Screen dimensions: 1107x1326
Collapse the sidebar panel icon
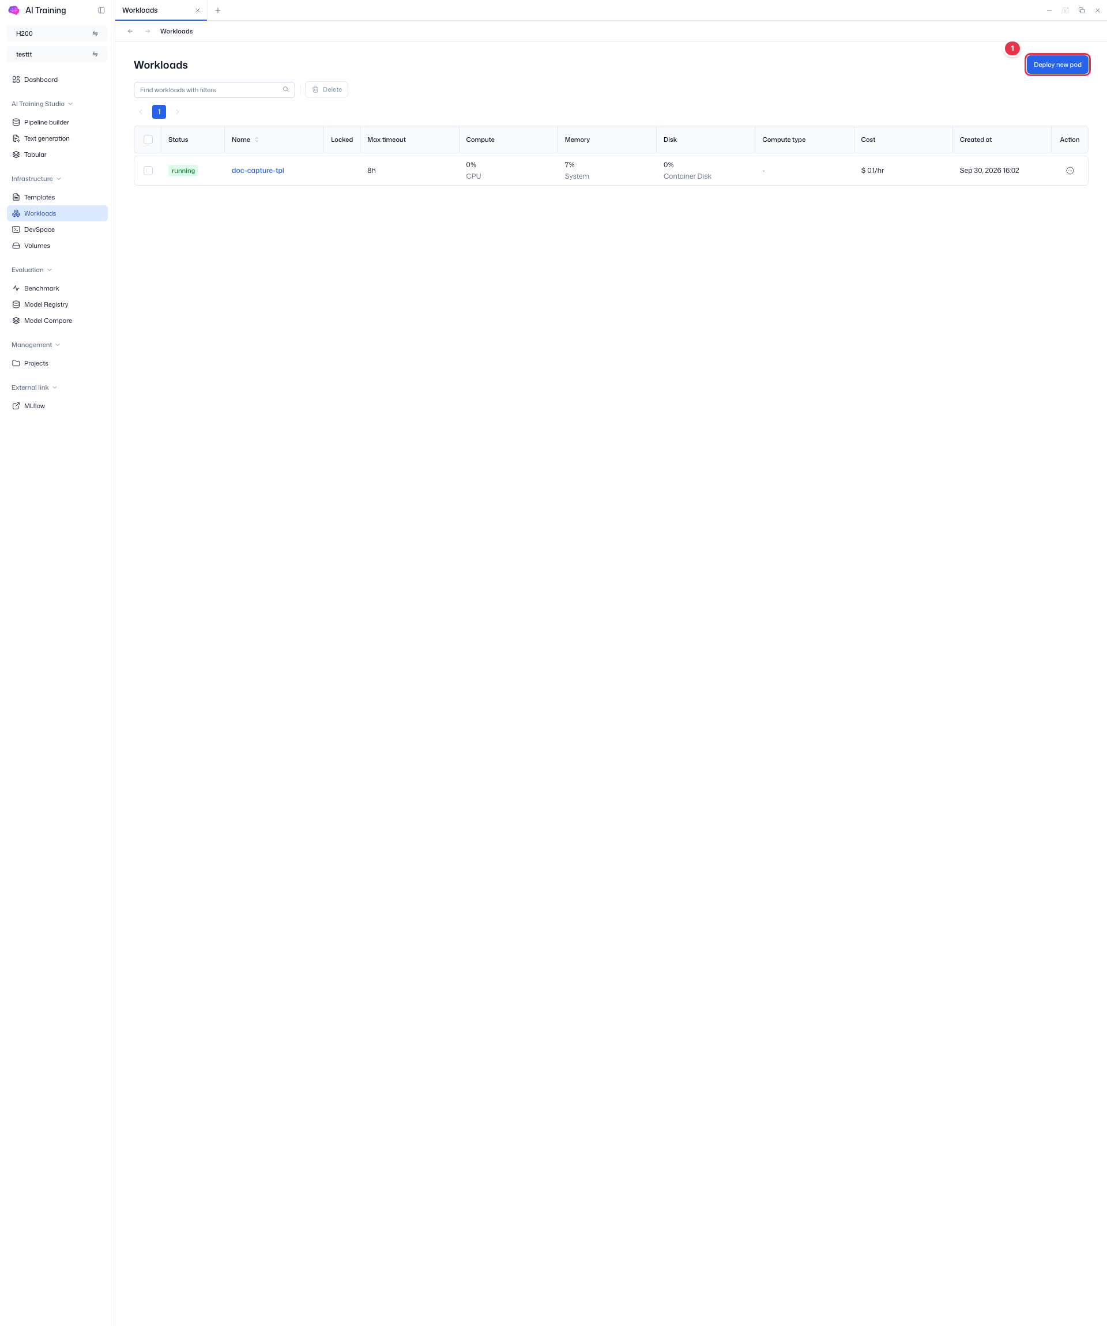101,10
